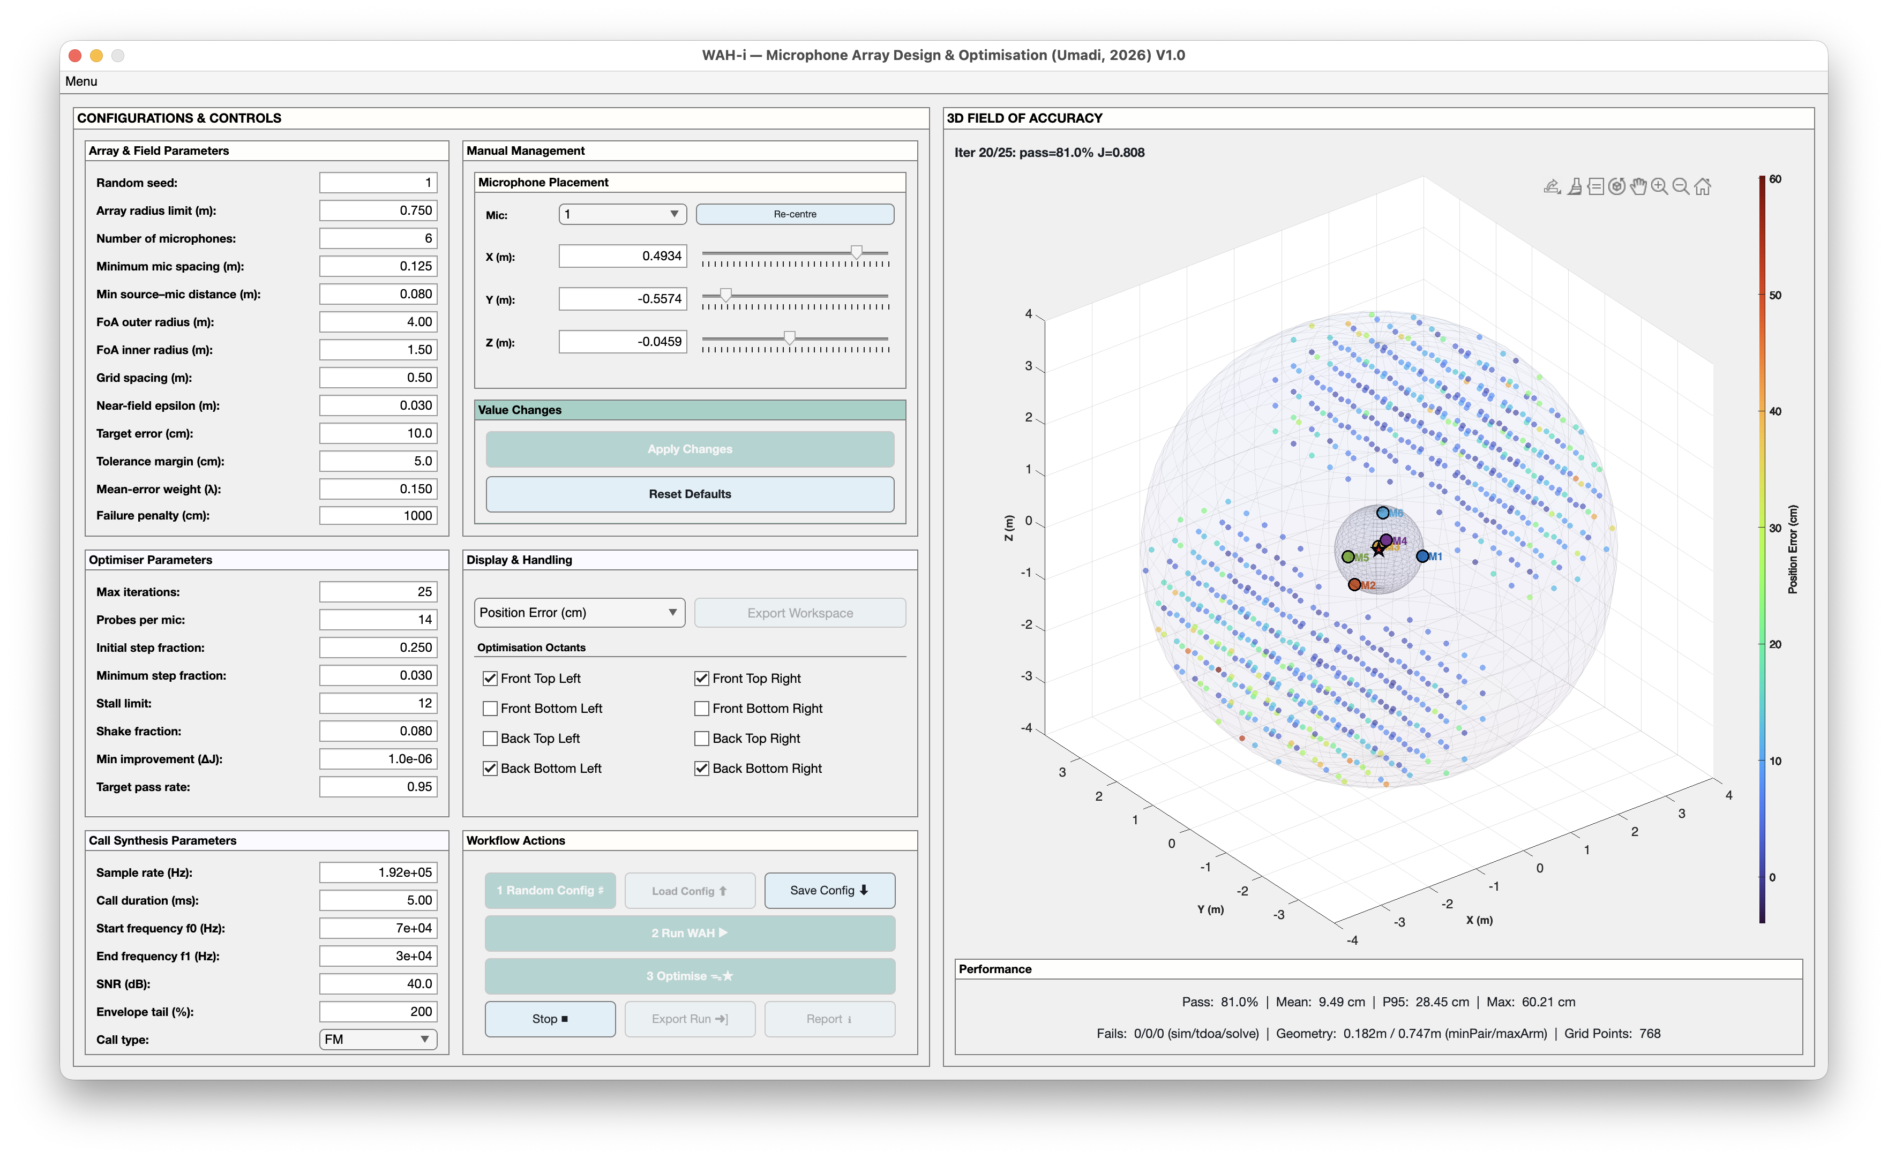Click the Stop button

[x=550, y=1019]
